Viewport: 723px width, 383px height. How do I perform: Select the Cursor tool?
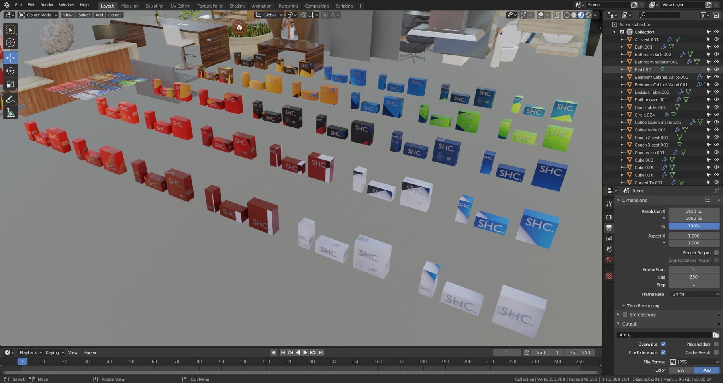10,43
